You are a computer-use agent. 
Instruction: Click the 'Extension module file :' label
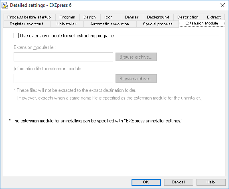pyautogui.click(x=34, y=47)
